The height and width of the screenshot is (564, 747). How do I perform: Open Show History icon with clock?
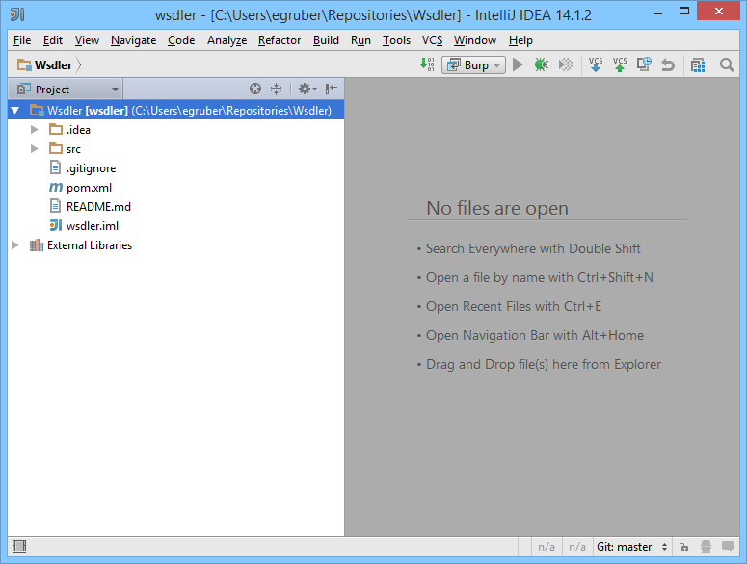[644, 64]
